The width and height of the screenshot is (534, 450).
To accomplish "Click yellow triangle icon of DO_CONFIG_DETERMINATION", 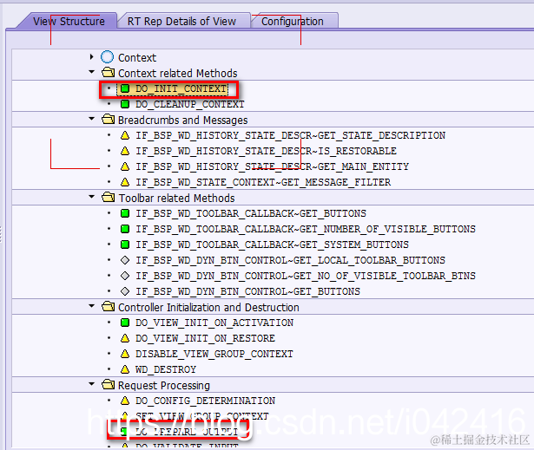I will [125, 401].
